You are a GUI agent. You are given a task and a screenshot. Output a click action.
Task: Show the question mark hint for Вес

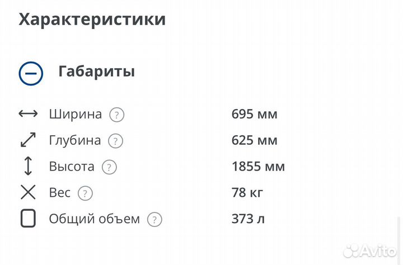(x=85, y=193)
